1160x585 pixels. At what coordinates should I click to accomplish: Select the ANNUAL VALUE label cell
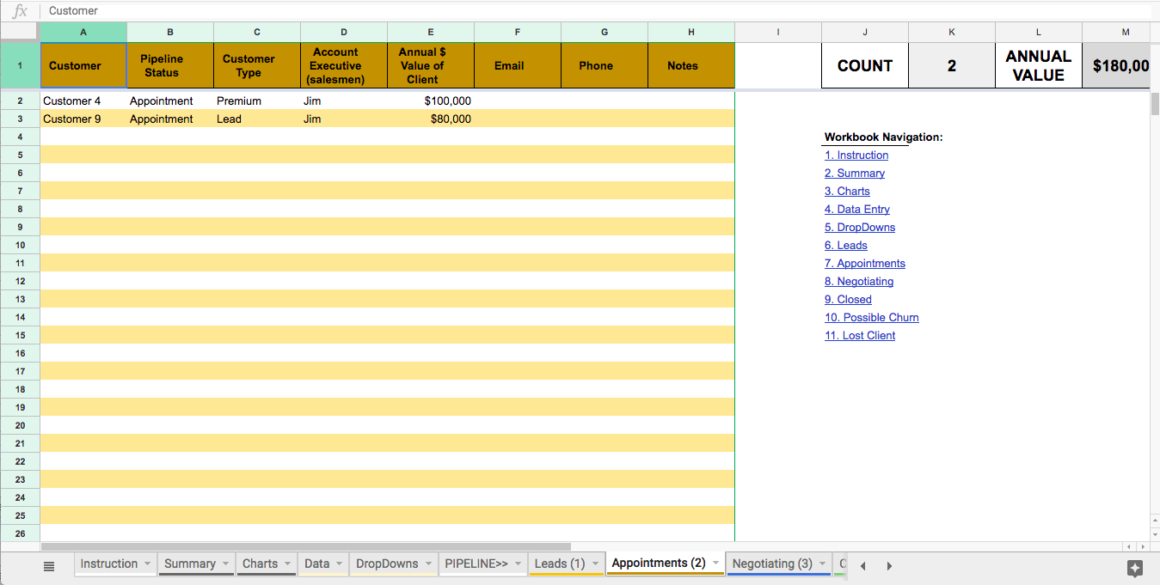pyautogui.click(x=1039, y=65)
